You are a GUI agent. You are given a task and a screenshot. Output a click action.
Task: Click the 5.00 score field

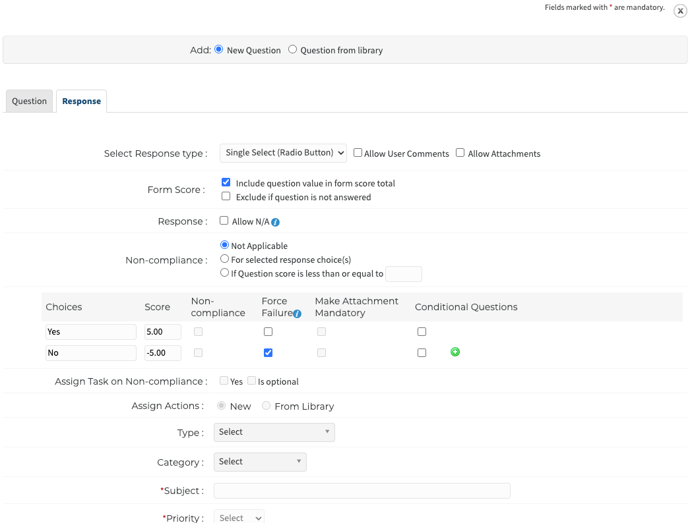click(x=163, y=332)
